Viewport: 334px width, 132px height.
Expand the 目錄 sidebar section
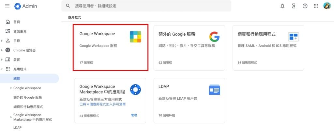(x=2, y=41)
